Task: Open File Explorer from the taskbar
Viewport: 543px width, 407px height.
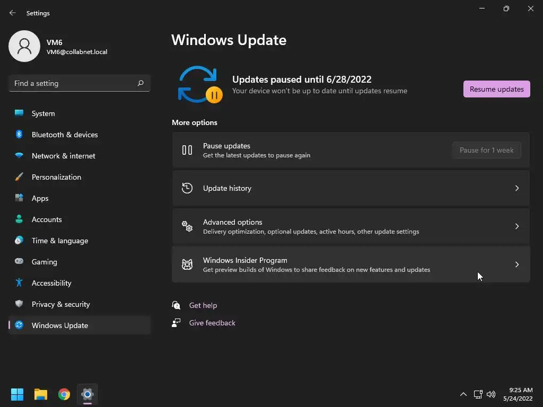Action: tap(41, 394)
